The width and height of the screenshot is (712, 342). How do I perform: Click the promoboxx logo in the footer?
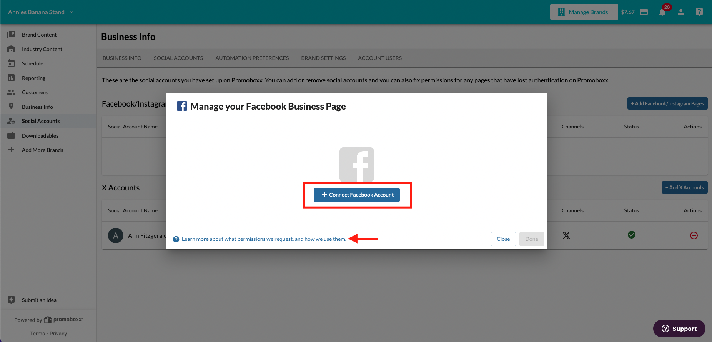coord(63,320)
